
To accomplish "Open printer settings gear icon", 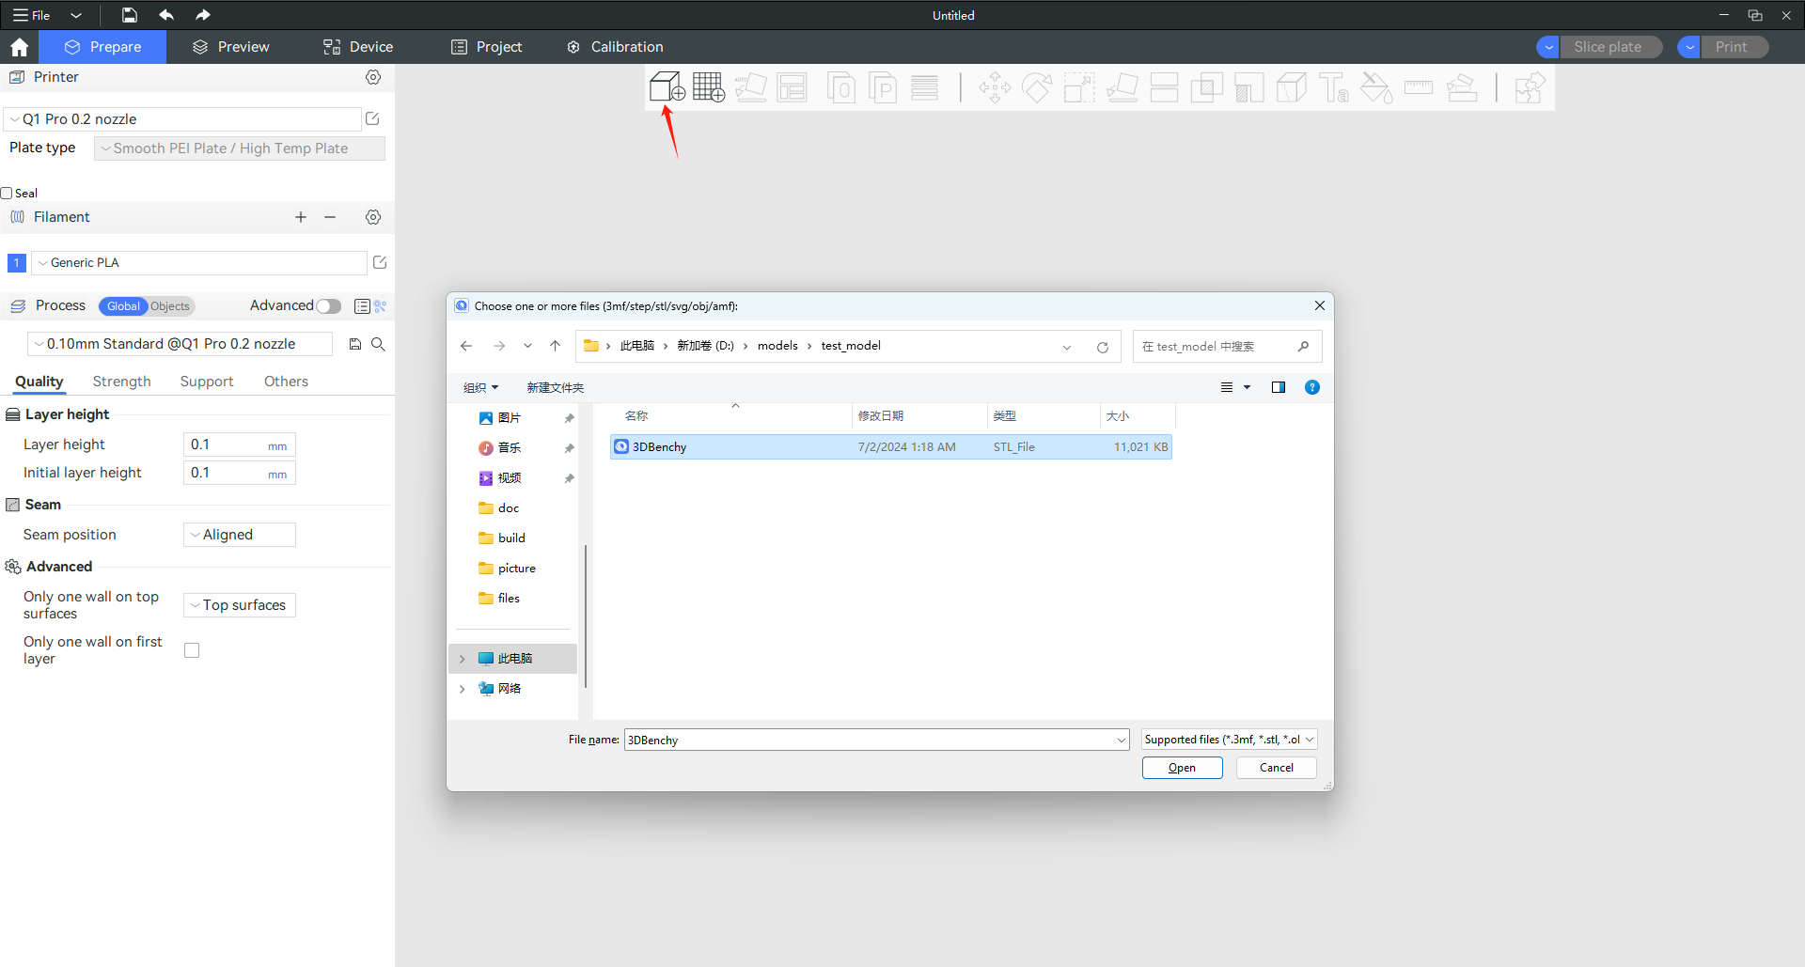I will (373, 77).
